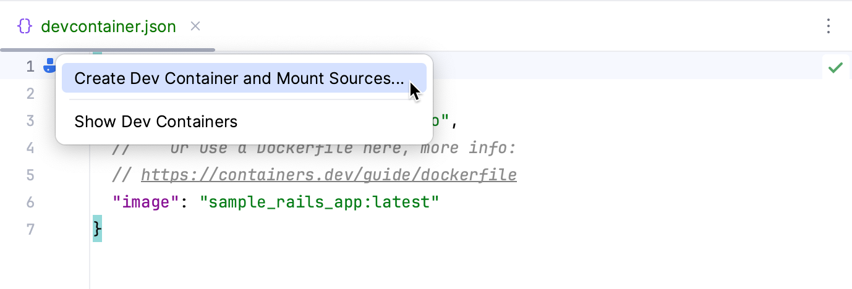Screen dimensions: 852x289
Task: Click line number 6 in the gutter
Action: point(30,203)
